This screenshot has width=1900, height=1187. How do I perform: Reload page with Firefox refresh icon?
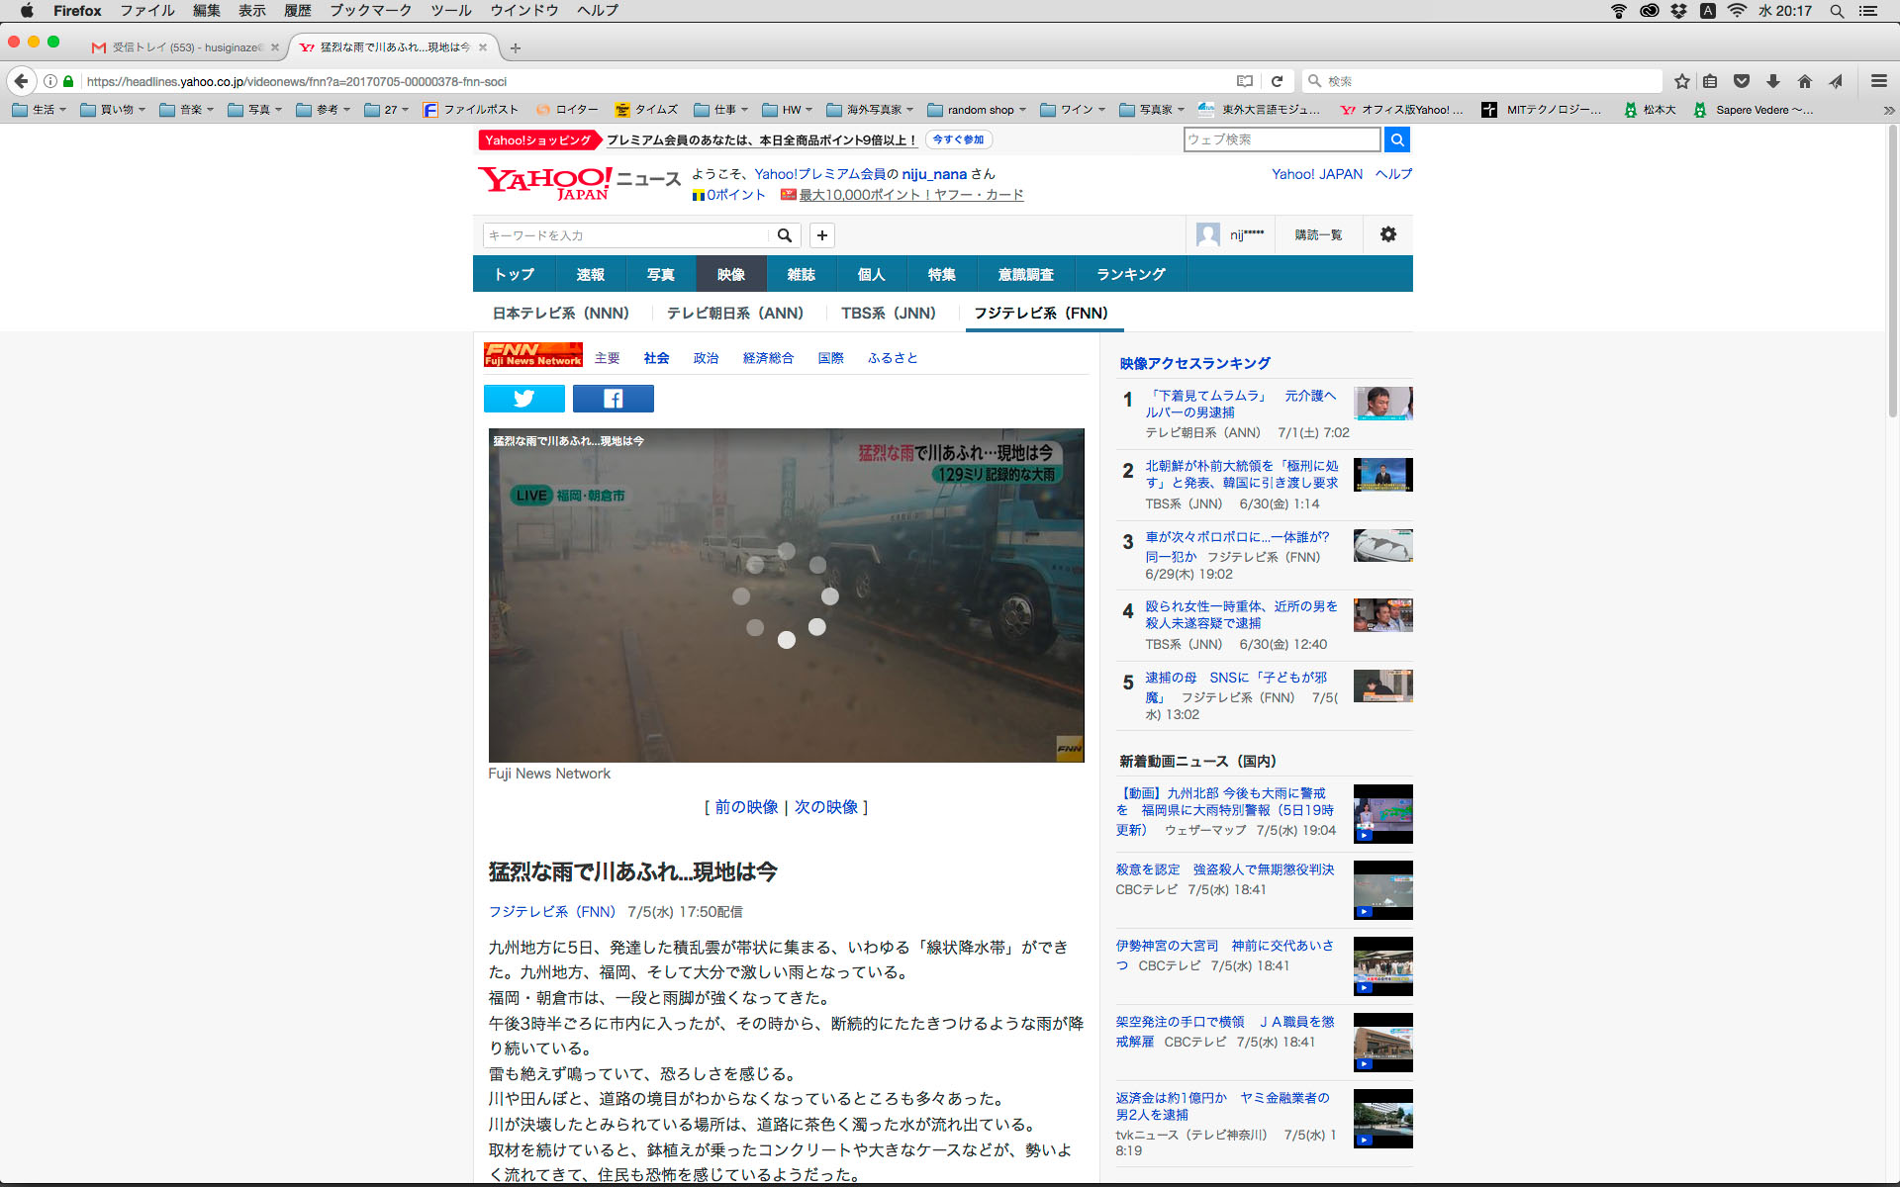click(1277, 81)
